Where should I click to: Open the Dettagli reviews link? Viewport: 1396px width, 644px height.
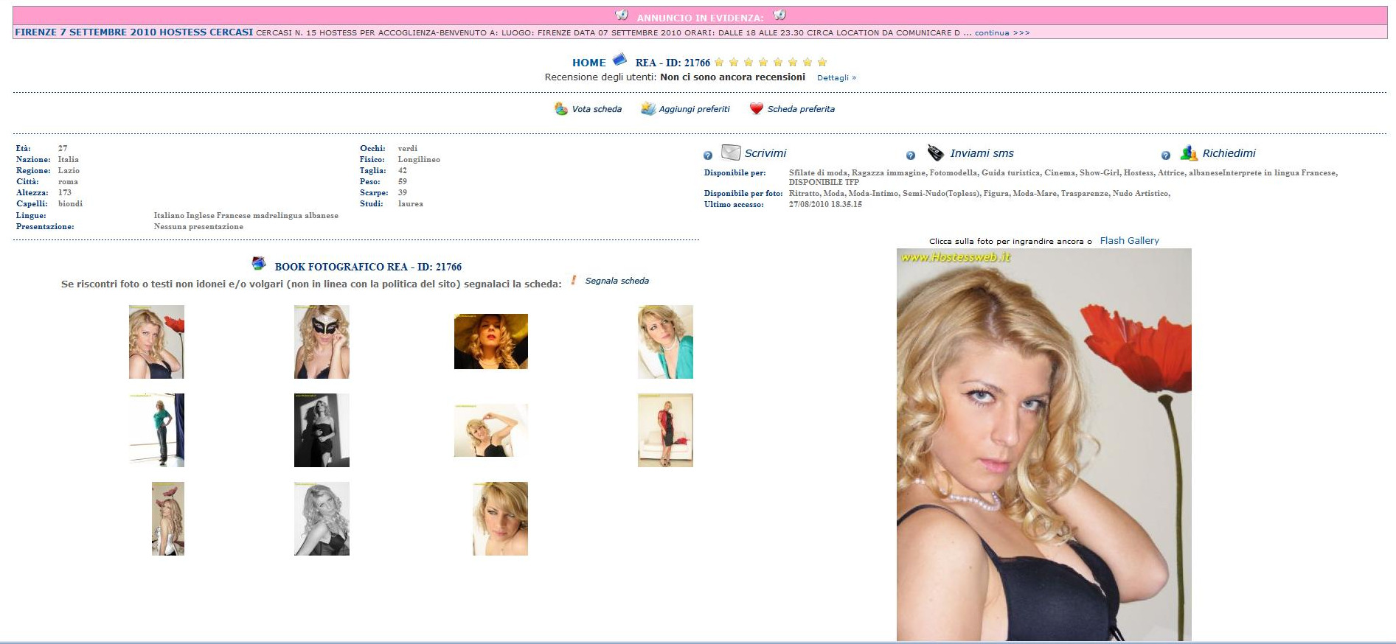point(836,78)
